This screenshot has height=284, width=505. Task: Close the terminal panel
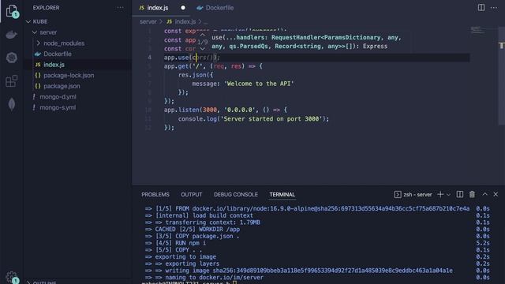pos(496,195)
